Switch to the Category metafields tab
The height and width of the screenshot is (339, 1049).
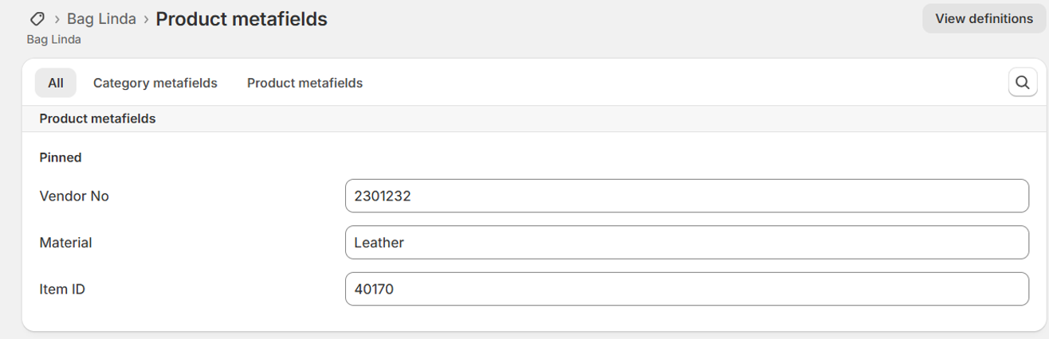click(155, 83)
